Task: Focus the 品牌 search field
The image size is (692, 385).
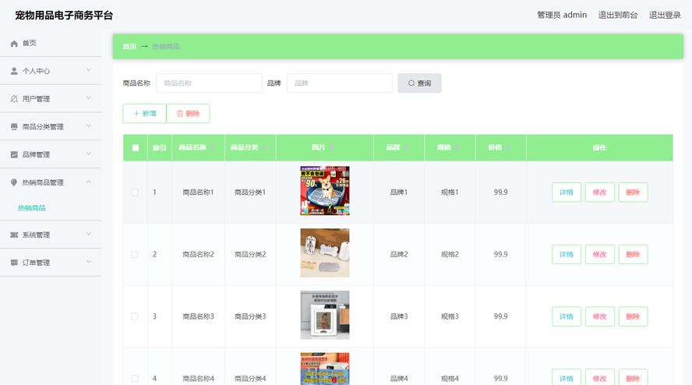Action: (x=340, y=83)
